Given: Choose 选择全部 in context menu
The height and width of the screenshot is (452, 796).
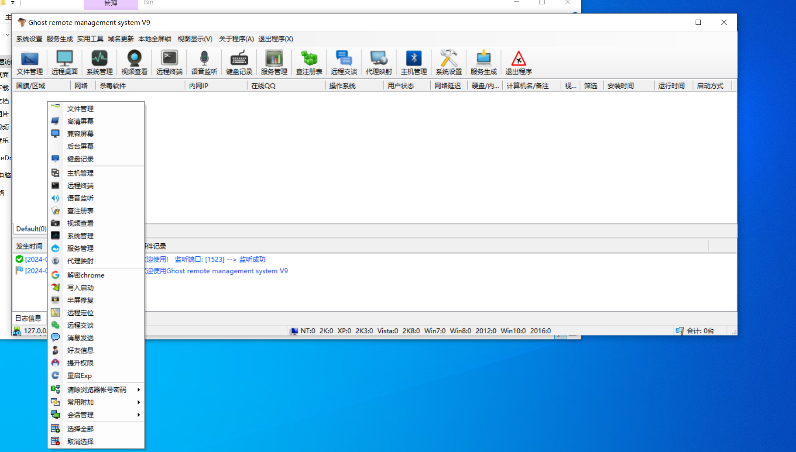Looking at the screenshot, I should [96, 429].
